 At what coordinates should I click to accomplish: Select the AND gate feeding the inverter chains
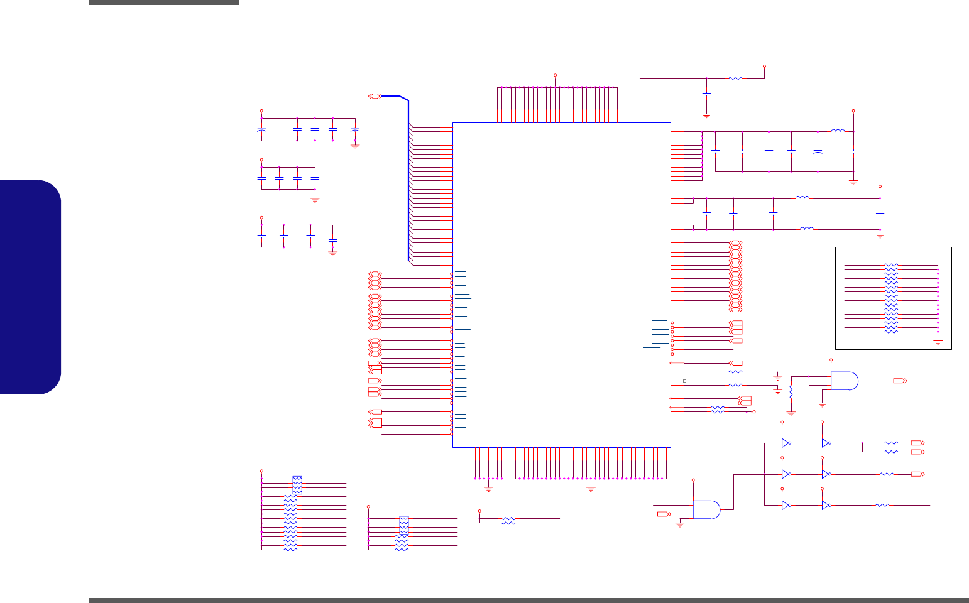tap(707, 509)
